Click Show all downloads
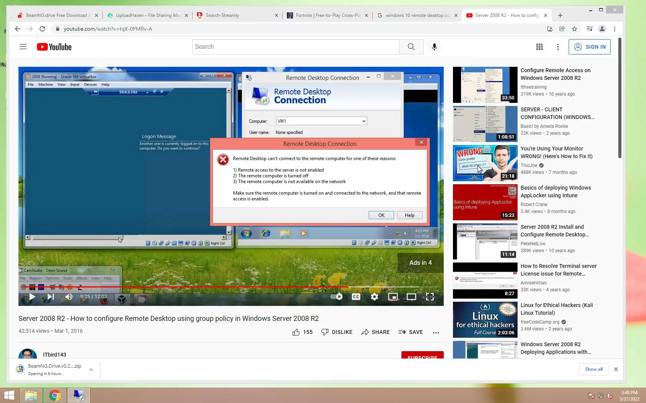The width and height of the screenshot is (646, 403). pyautogui.click(x=594, y=369)
